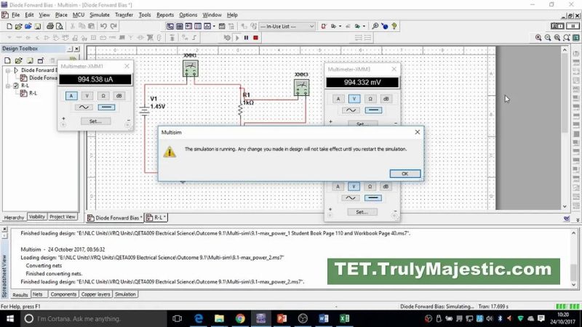Run simulation with the green play button
This screenshot has width=582, height=327.
click(237, 38)
